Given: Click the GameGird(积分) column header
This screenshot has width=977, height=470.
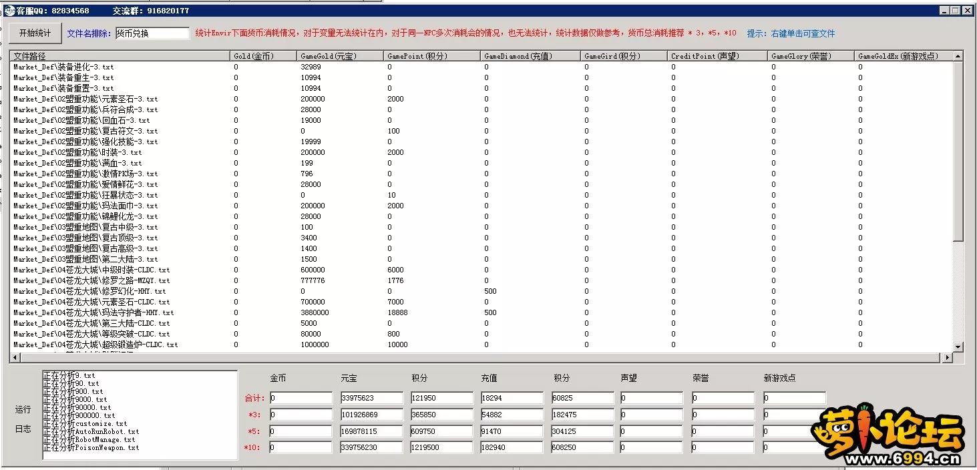Looking at the screenshot, I should pyautogui.click(x=624, y=57).
